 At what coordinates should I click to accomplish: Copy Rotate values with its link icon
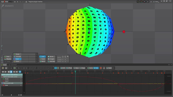point(36,54)
